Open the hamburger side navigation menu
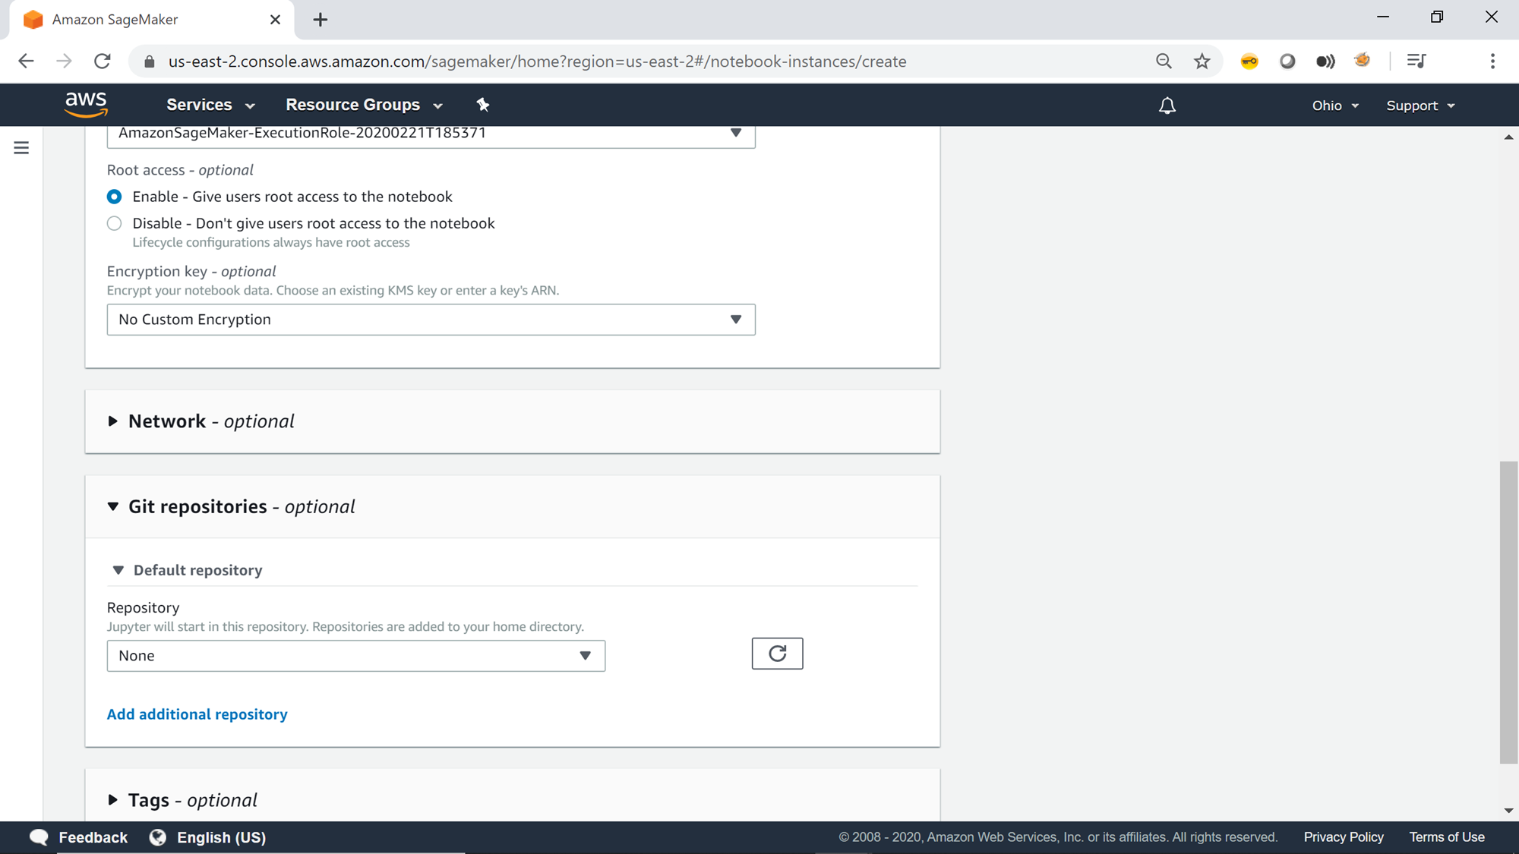Image resolution: width=1519 pixels, height=854 pixels. pyautogui.click(x=21, y=147)
